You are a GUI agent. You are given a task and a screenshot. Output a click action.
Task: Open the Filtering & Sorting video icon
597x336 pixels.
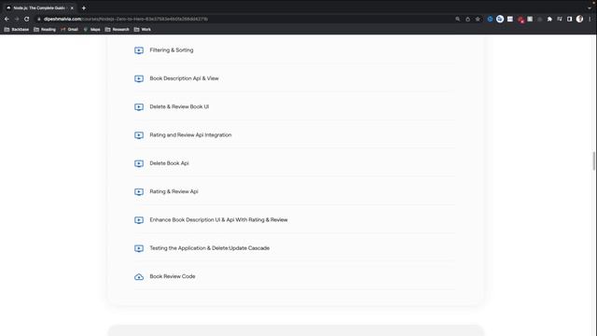(139, 50)
